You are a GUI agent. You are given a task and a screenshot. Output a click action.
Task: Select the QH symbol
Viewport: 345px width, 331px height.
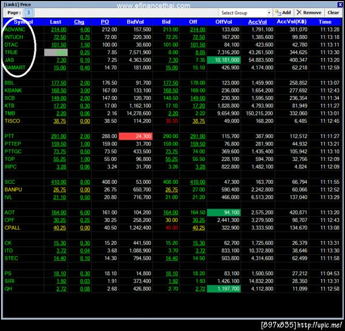pos(8,289)
